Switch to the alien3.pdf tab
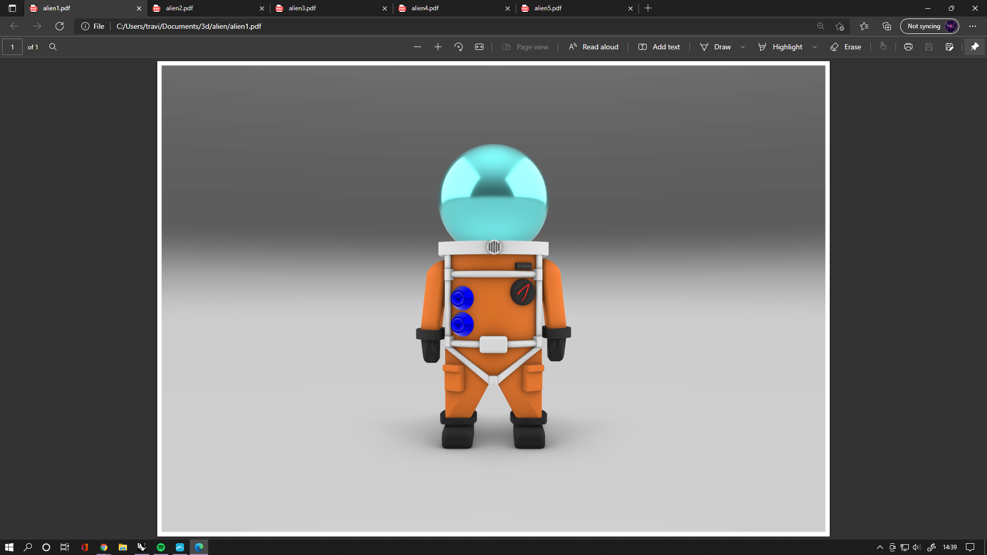This screenshot has width=987, height=555. (329, 8)
